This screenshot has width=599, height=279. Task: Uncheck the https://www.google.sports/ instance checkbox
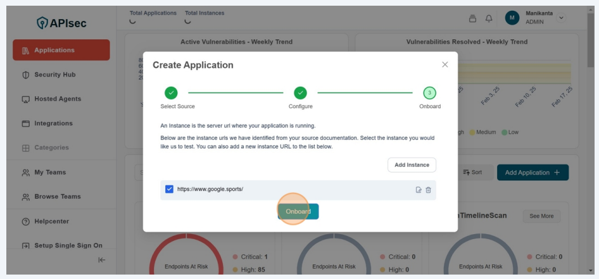tap(169, 189)
